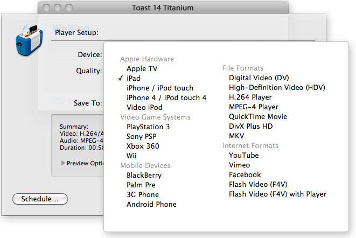Choose the checked iPad device option

134,78
